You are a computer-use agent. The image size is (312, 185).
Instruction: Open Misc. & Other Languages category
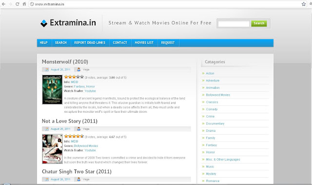coord(223,160)
